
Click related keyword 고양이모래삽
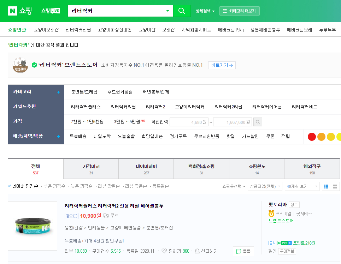pyautogui.click(x=46, y=30)
